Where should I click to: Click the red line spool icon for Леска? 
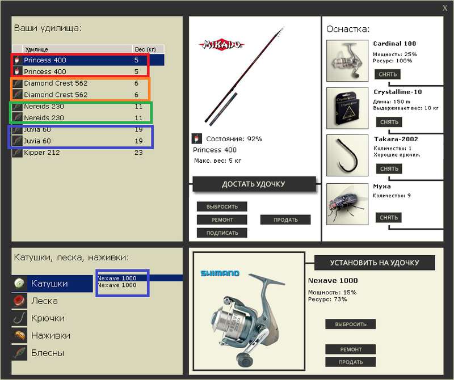pyautogui.click(x=19, y=301)
